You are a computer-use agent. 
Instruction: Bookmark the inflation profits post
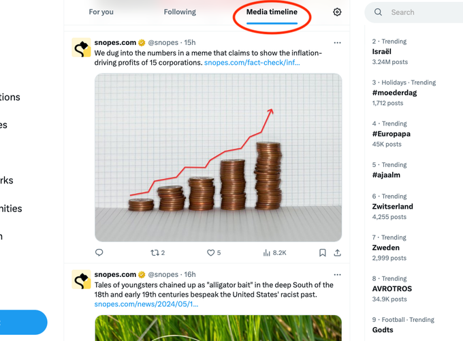pyautogui.click(x=323, y=252)
